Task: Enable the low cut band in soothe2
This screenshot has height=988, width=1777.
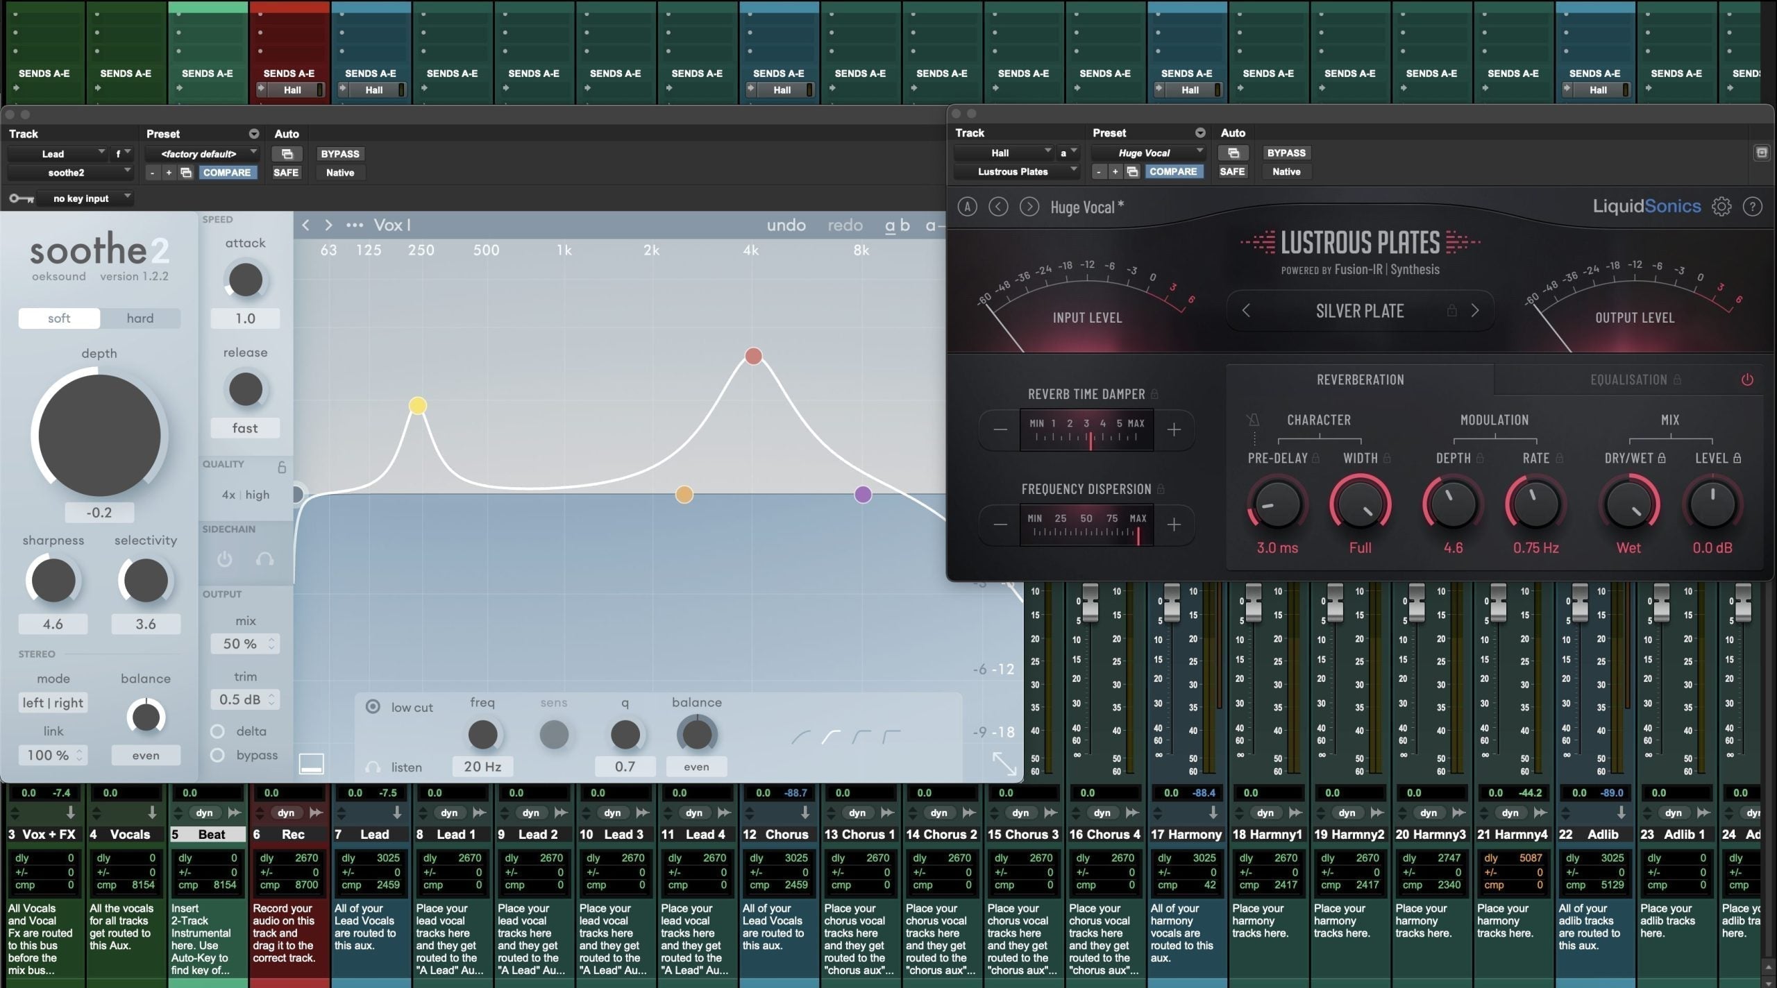Action: (x=372, y=706)
